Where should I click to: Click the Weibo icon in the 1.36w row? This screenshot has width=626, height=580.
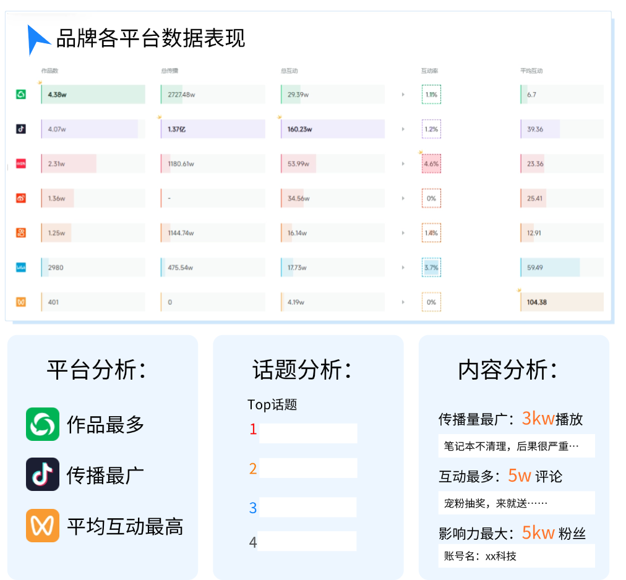pos(21,198)
